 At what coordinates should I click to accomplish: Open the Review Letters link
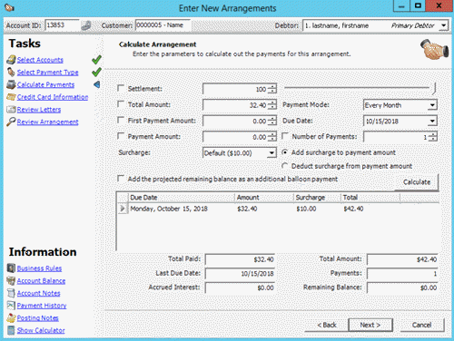point(39,110)
